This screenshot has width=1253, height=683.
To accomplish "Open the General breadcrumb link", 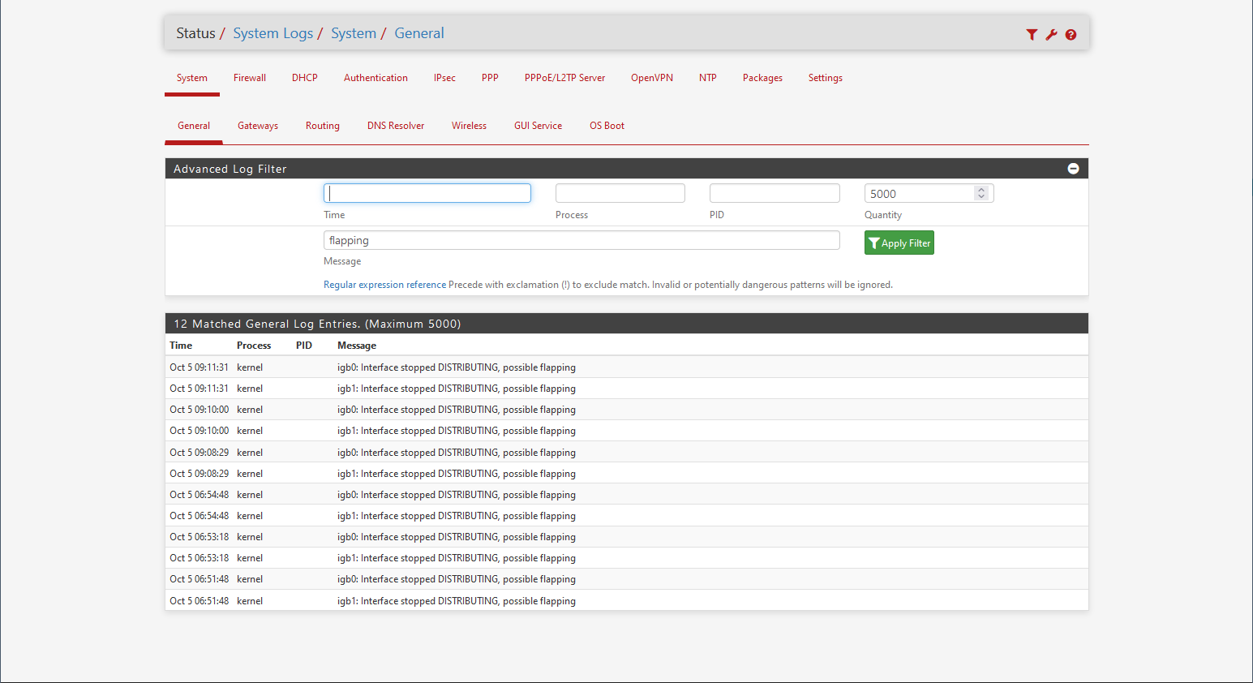I will click(419, 33).
